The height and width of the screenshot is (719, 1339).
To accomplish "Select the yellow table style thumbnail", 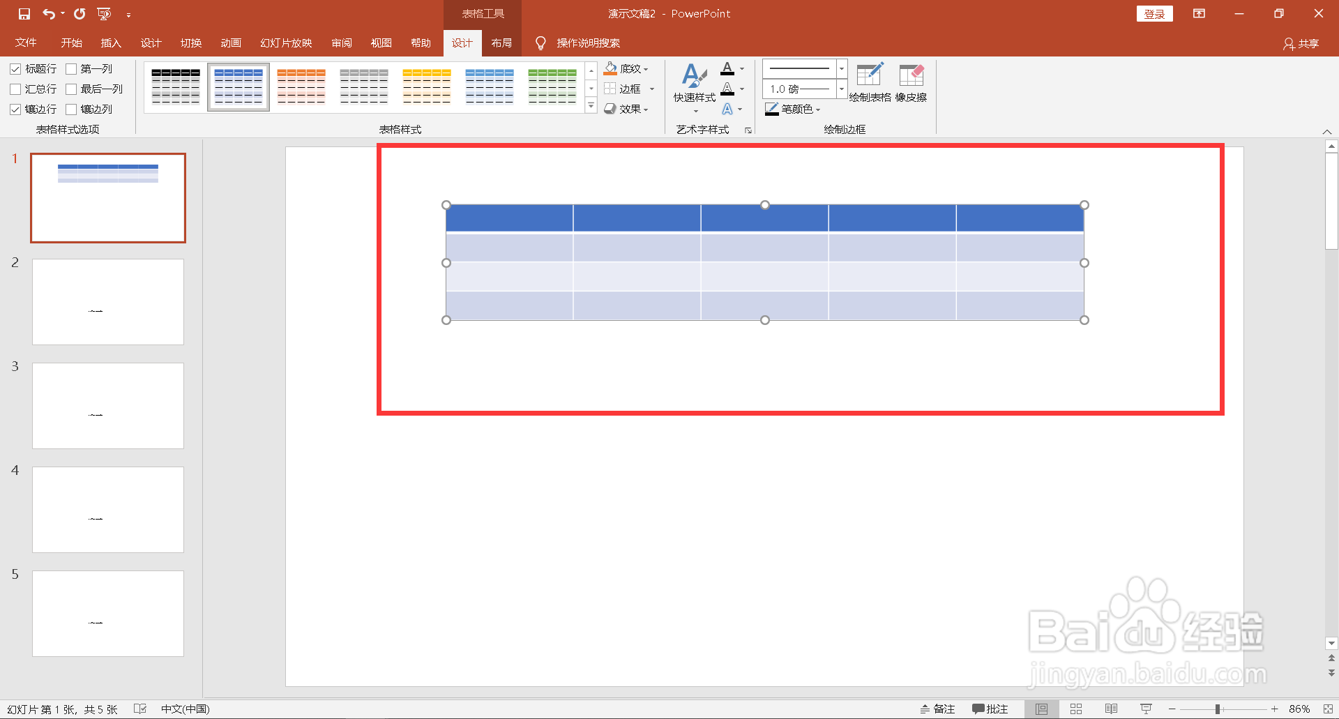I will (x=427, y=87).
